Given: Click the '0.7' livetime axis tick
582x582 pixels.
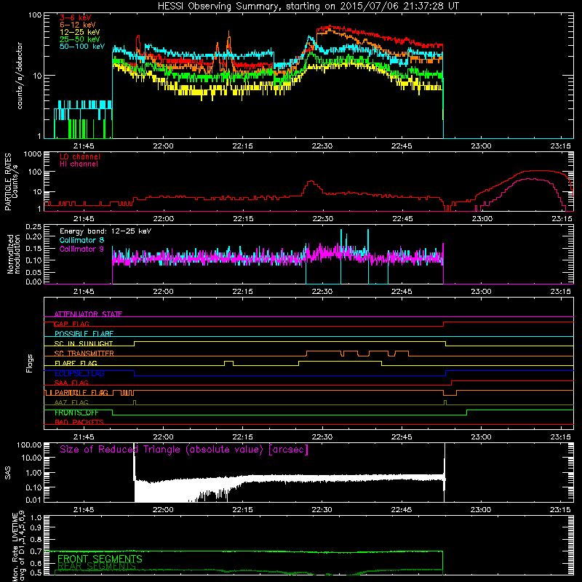Looking at the screenshot, I should coord(36,551).
